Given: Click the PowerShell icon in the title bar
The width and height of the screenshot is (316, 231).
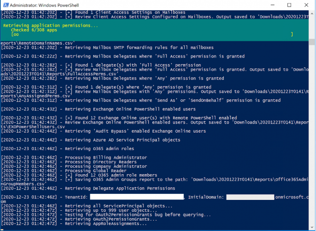Looking at the screenshot, I should [x=5, y=5].
